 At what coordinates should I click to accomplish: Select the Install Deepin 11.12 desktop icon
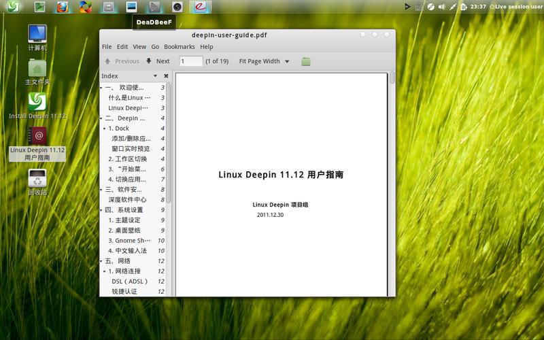coord(37,106)
